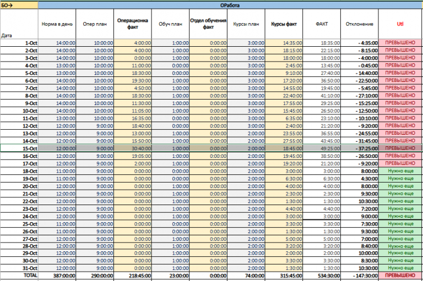423x281 pixels.
Task: Click the ОРабота merged header cell
Action: click(230, 5)
